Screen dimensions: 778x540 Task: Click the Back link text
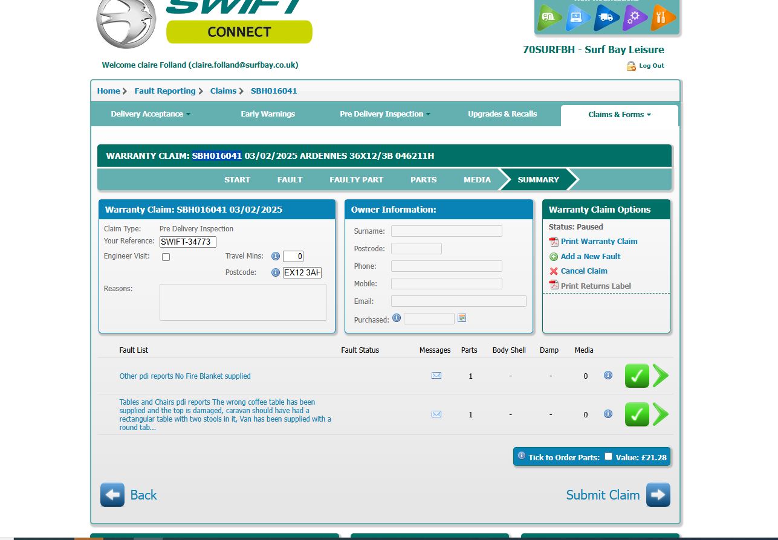coord(143,495)
